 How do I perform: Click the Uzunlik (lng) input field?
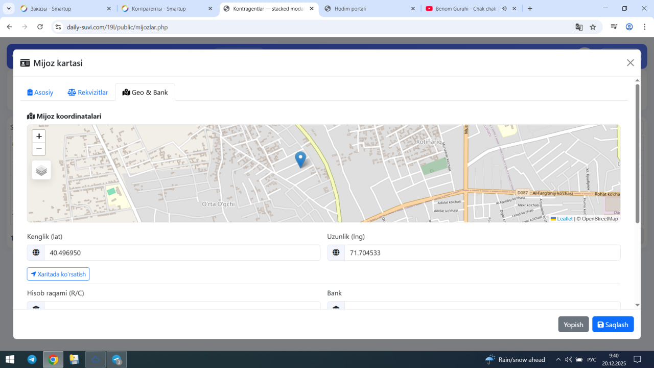[482, 252]
